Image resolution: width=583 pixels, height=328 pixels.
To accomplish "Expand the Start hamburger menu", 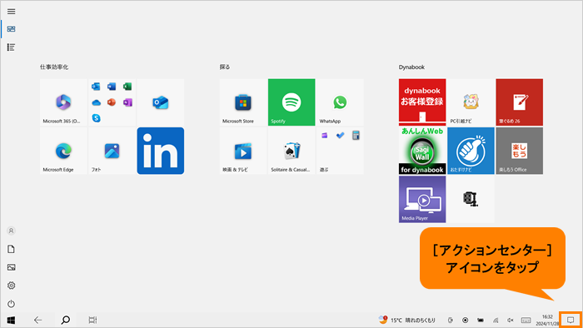I will 11,12.
